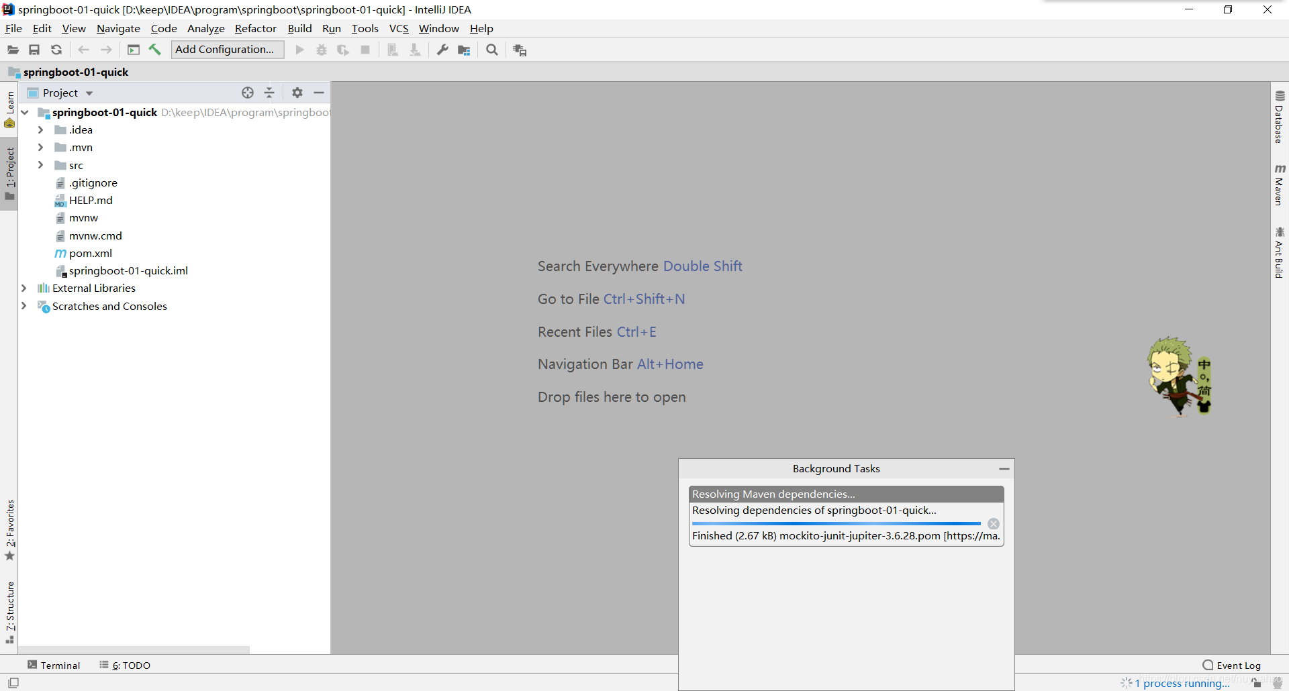Minimize the Background Tasks popup
The image size is (1289, 691).
(x=1004, y=469)
